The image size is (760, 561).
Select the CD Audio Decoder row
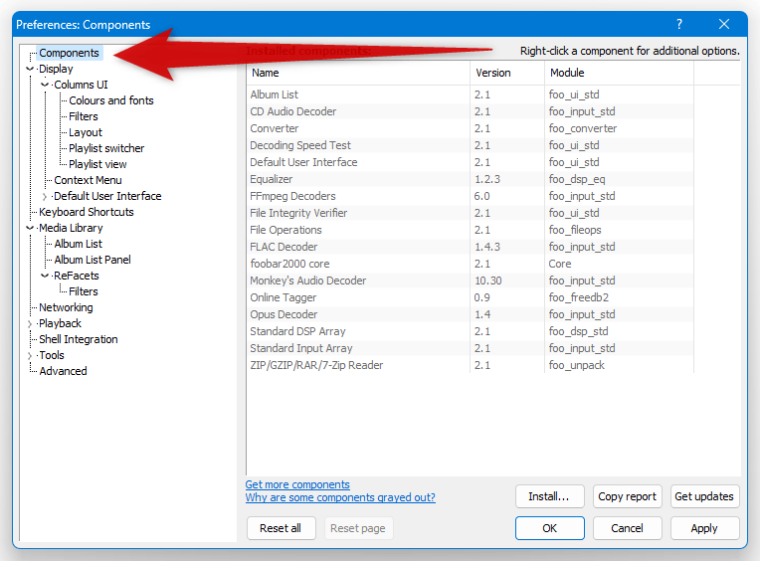(x=471, y=112)
